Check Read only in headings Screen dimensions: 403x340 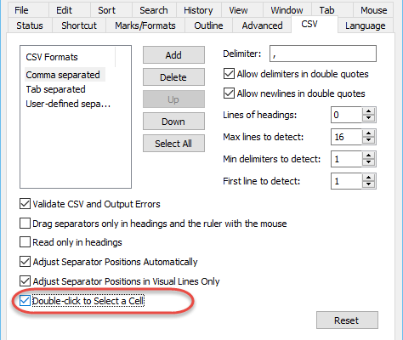(x=25, y=242)
